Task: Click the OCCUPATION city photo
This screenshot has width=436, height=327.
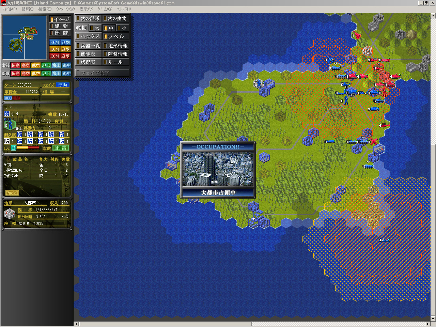Action: [218, 169]
